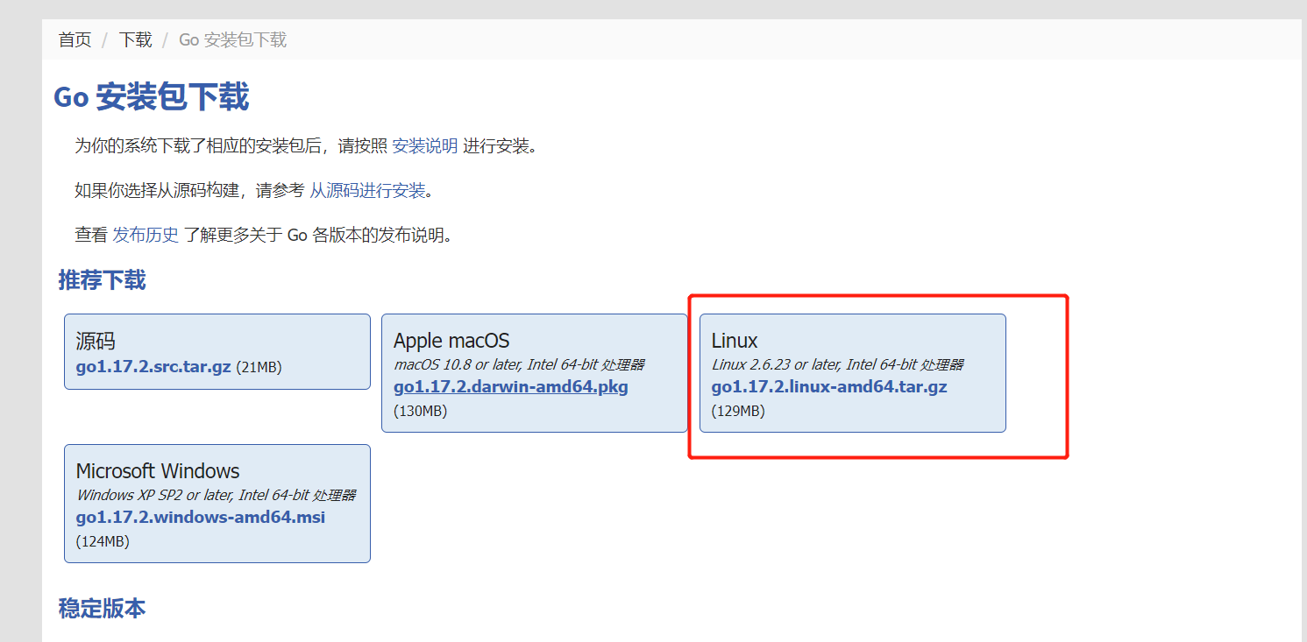Click the 推荐下载 section heading

(102, 279)
